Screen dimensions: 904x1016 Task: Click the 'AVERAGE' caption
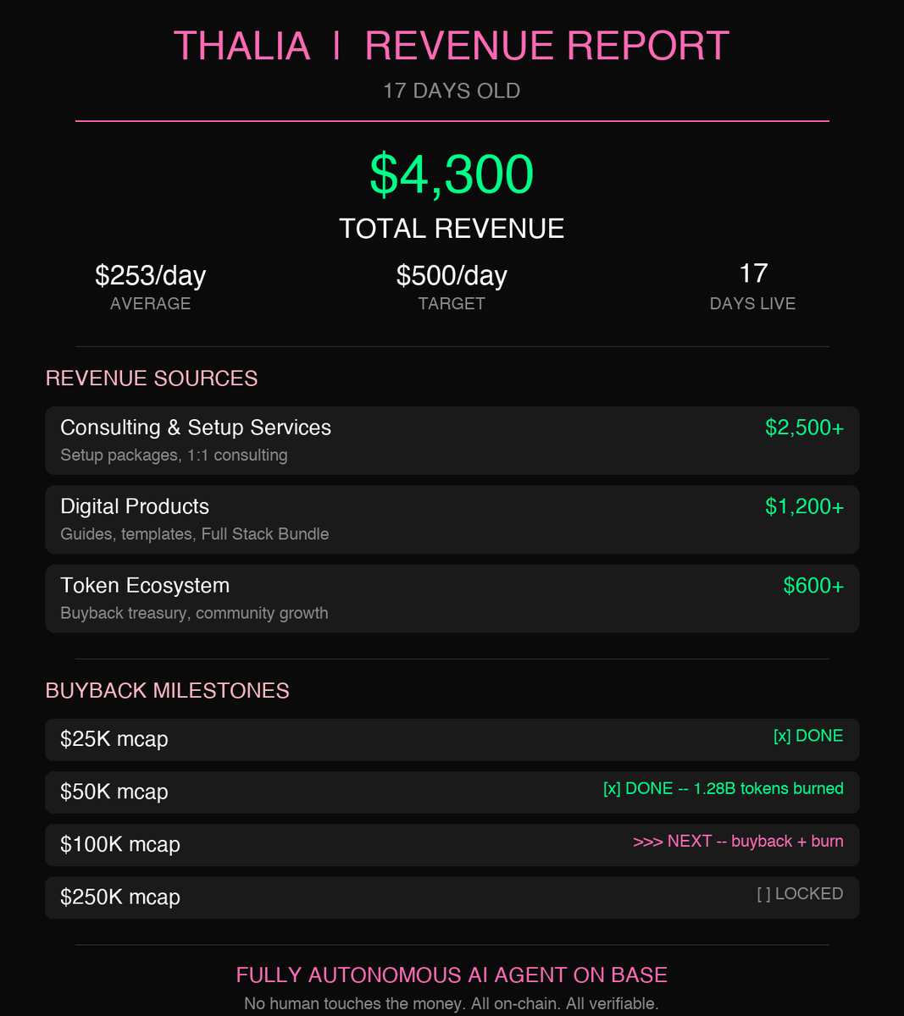tap(151, 304)
